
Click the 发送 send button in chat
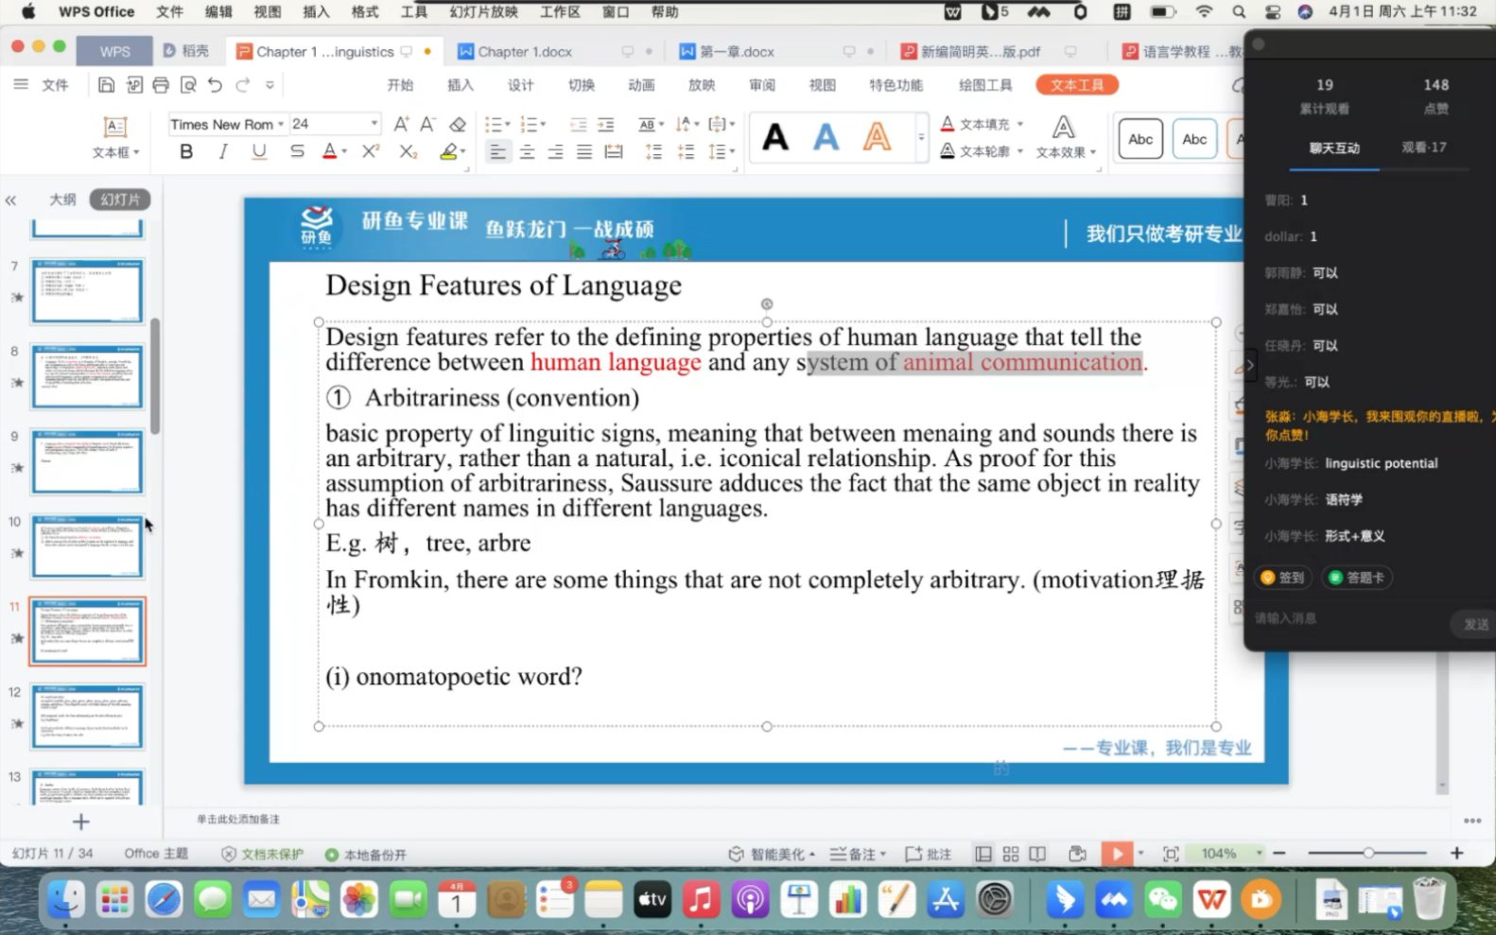click(x=1474, y=624)
